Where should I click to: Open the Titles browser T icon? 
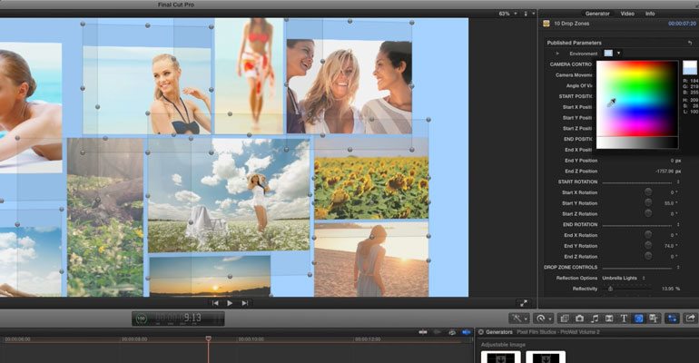point(624,318)
